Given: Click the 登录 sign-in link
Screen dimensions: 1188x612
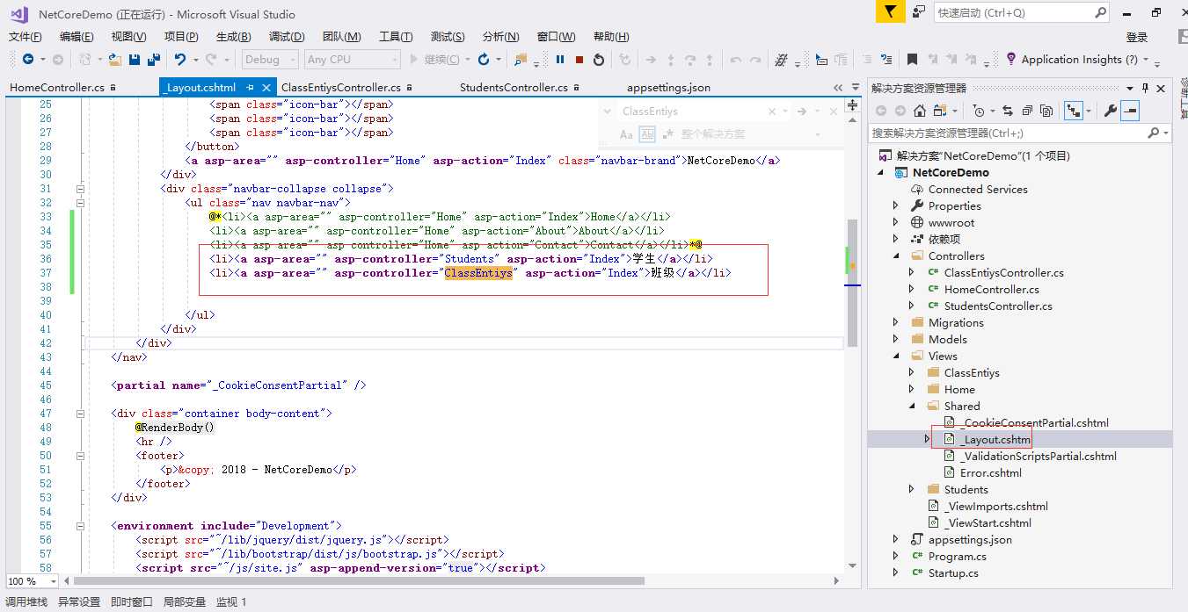Looking at the screenshot, I should point(1137,37).
